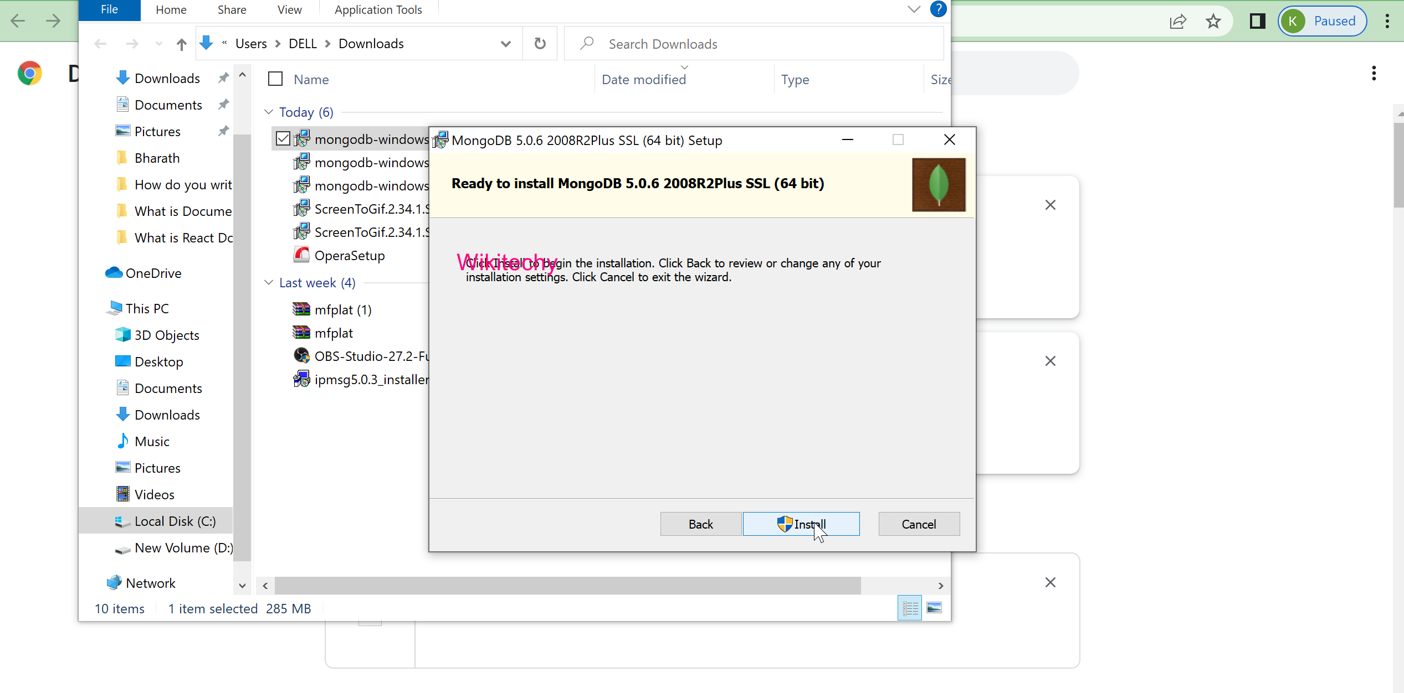
Task: Select the View tab in File Explorer
Action: click(x=289, y=9)
